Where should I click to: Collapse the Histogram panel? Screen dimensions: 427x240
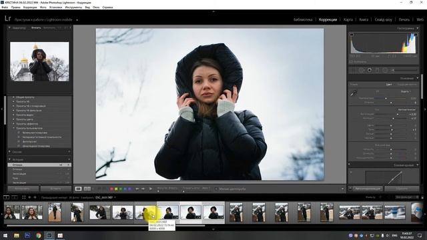(x=417, y=28)
